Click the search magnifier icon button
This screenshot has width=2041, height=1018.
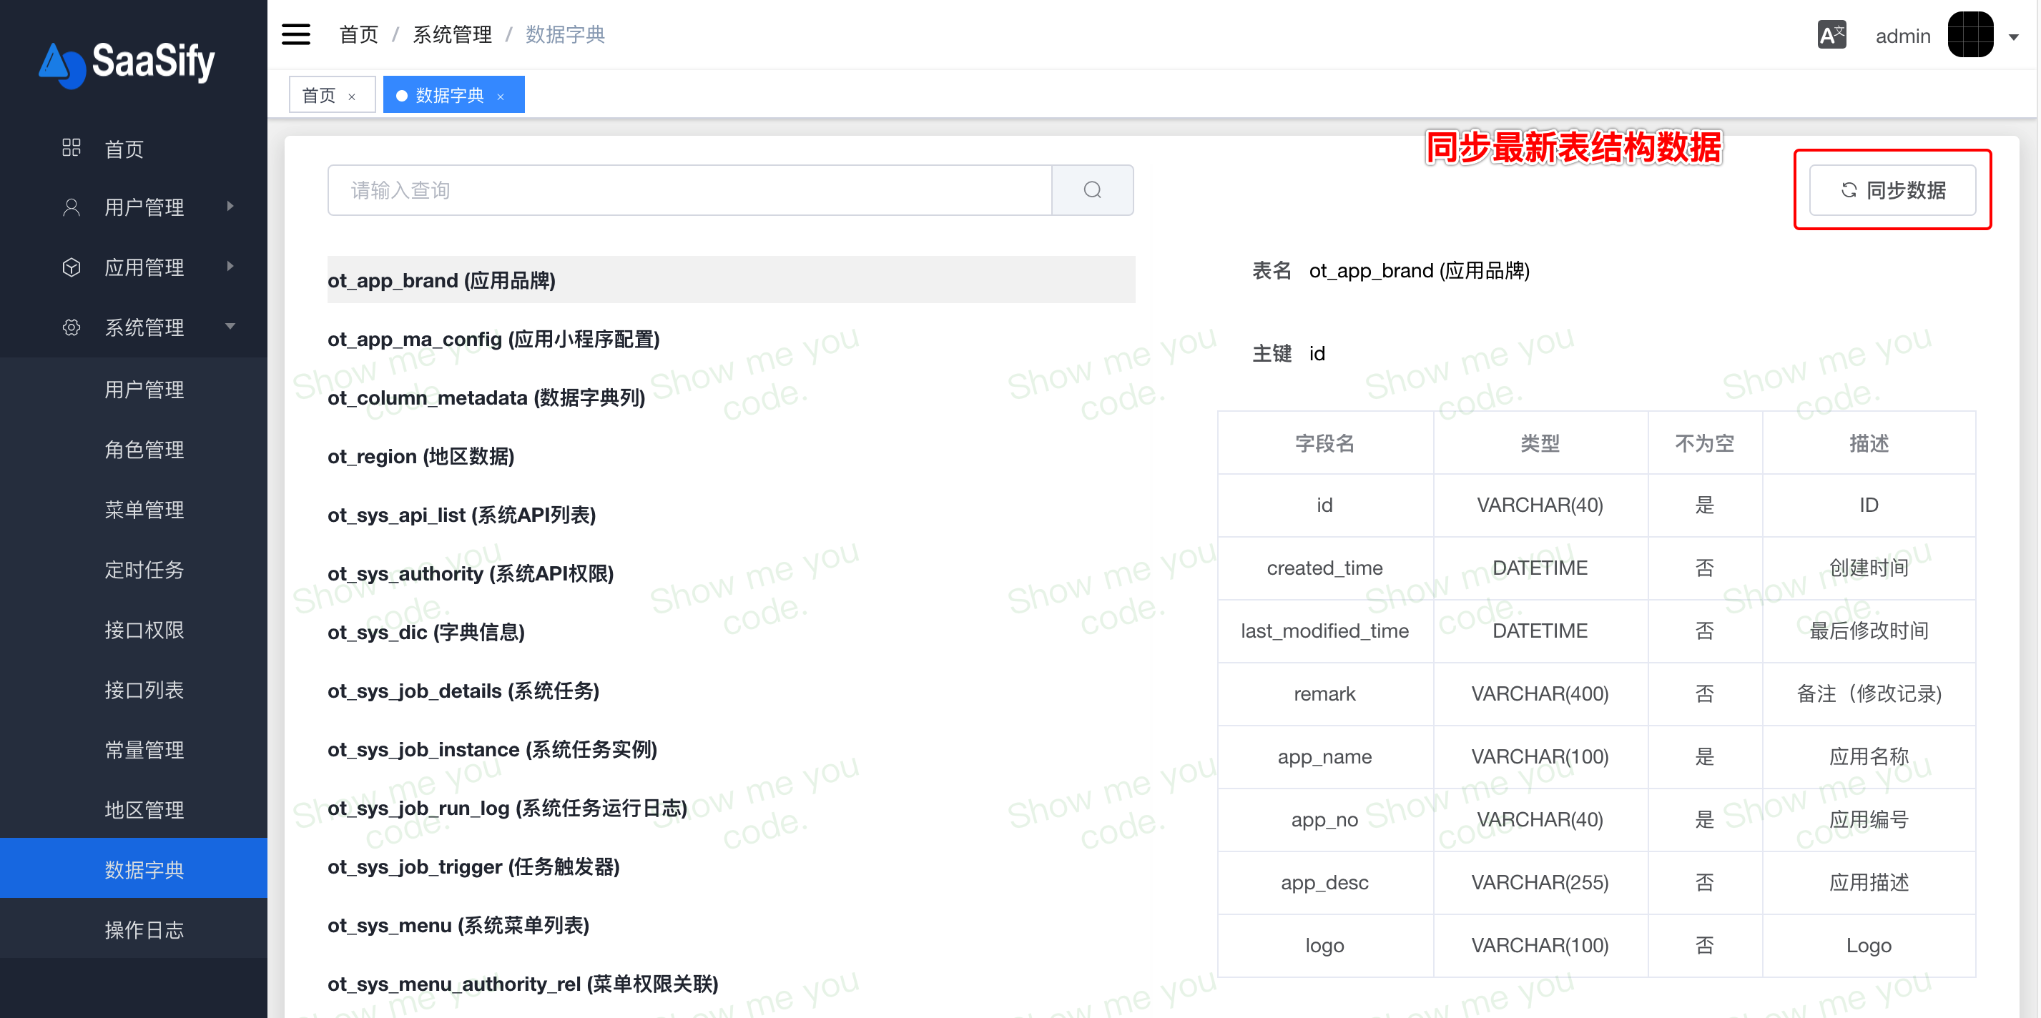pyautogui.click(x=1092, y=190)
